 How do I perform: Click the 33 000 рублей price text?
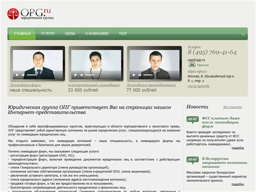tap(83, 90)
